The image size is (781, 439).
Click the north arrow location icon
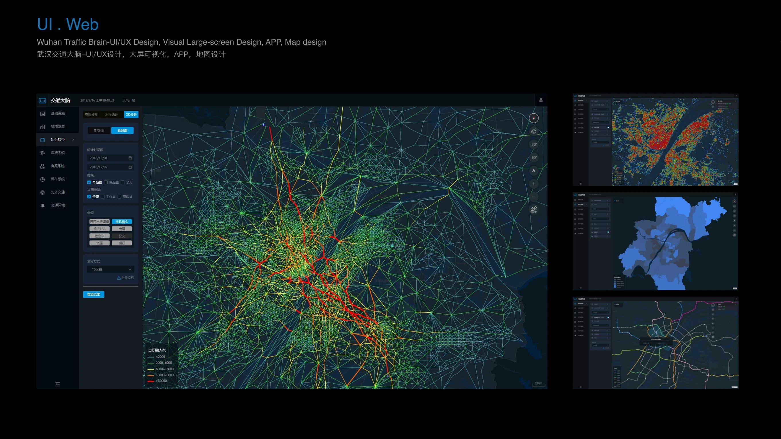534,171
